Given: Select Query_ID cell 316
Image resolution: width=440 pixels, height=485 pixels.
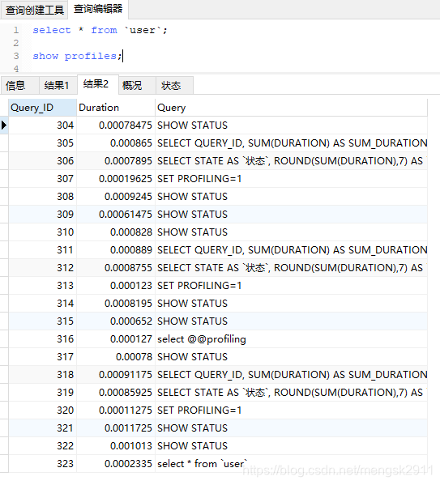Looking at the screenshot, I should [x=42, y=339].
